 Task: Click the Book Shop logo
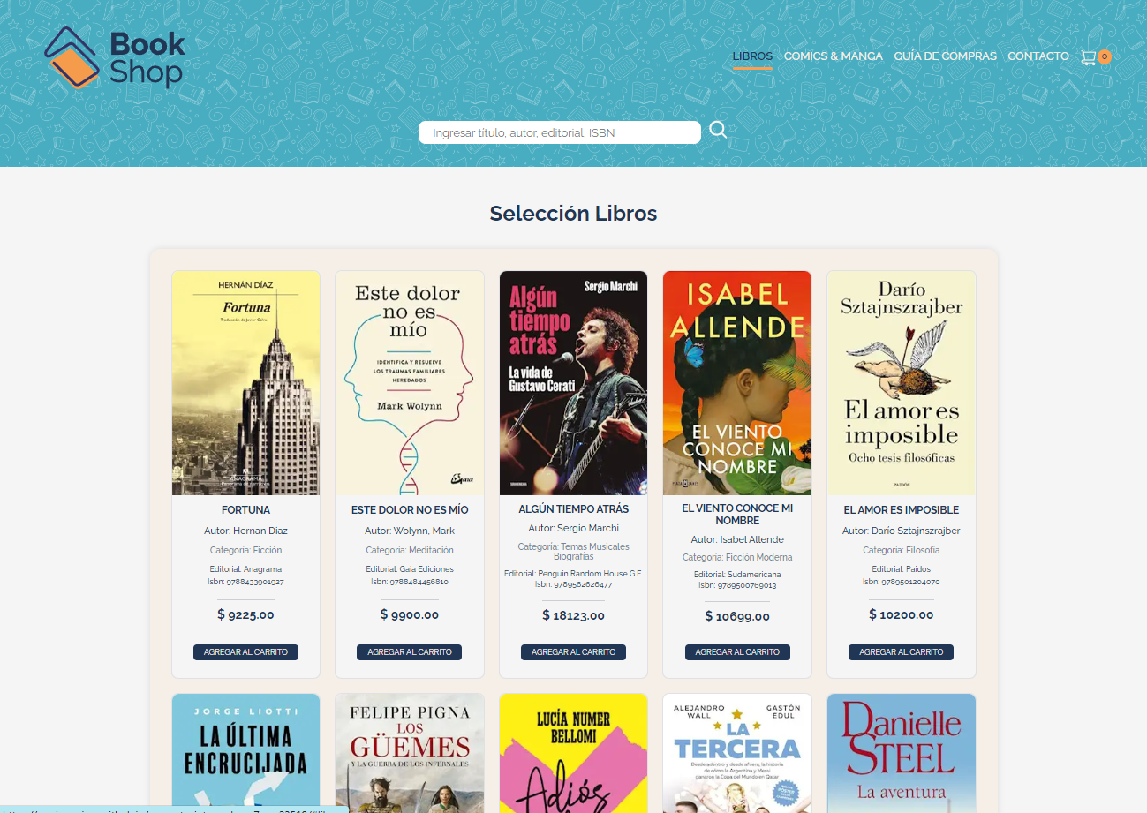tap(114, 57)
